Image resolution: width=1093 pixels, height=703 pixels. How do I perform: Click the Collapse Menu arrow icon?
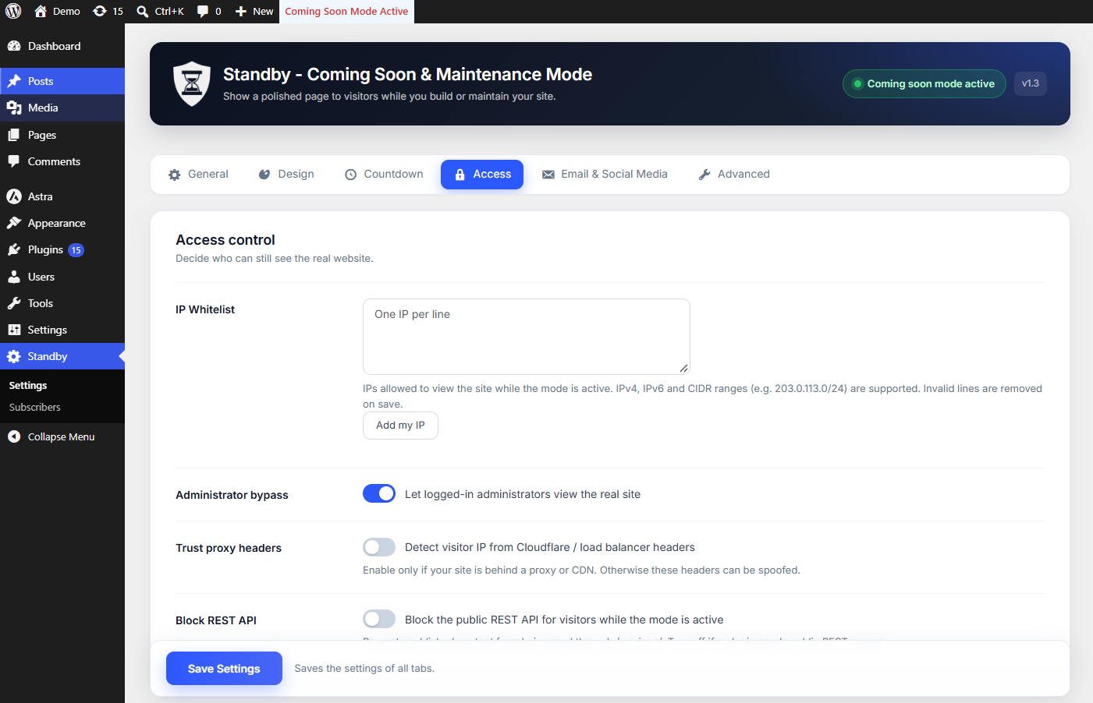pyautogui.click(x=14, y=436)
